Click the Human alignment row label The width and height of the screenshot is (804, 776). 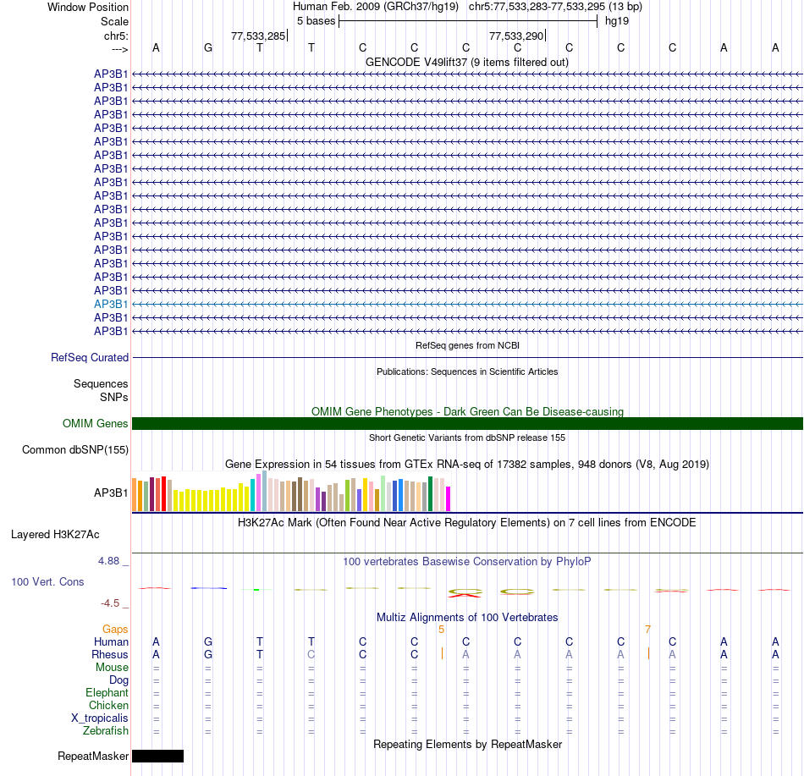tap(111, 641)
